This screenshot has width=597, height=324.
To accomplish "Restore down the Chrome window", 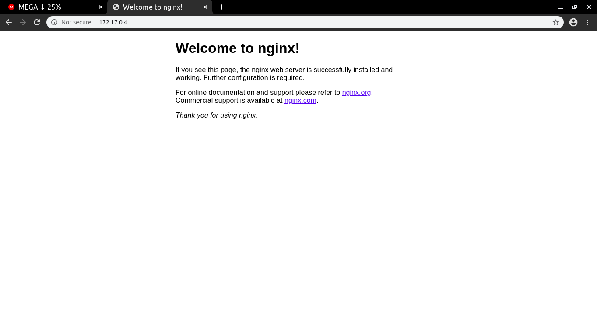I will point(575,7).
